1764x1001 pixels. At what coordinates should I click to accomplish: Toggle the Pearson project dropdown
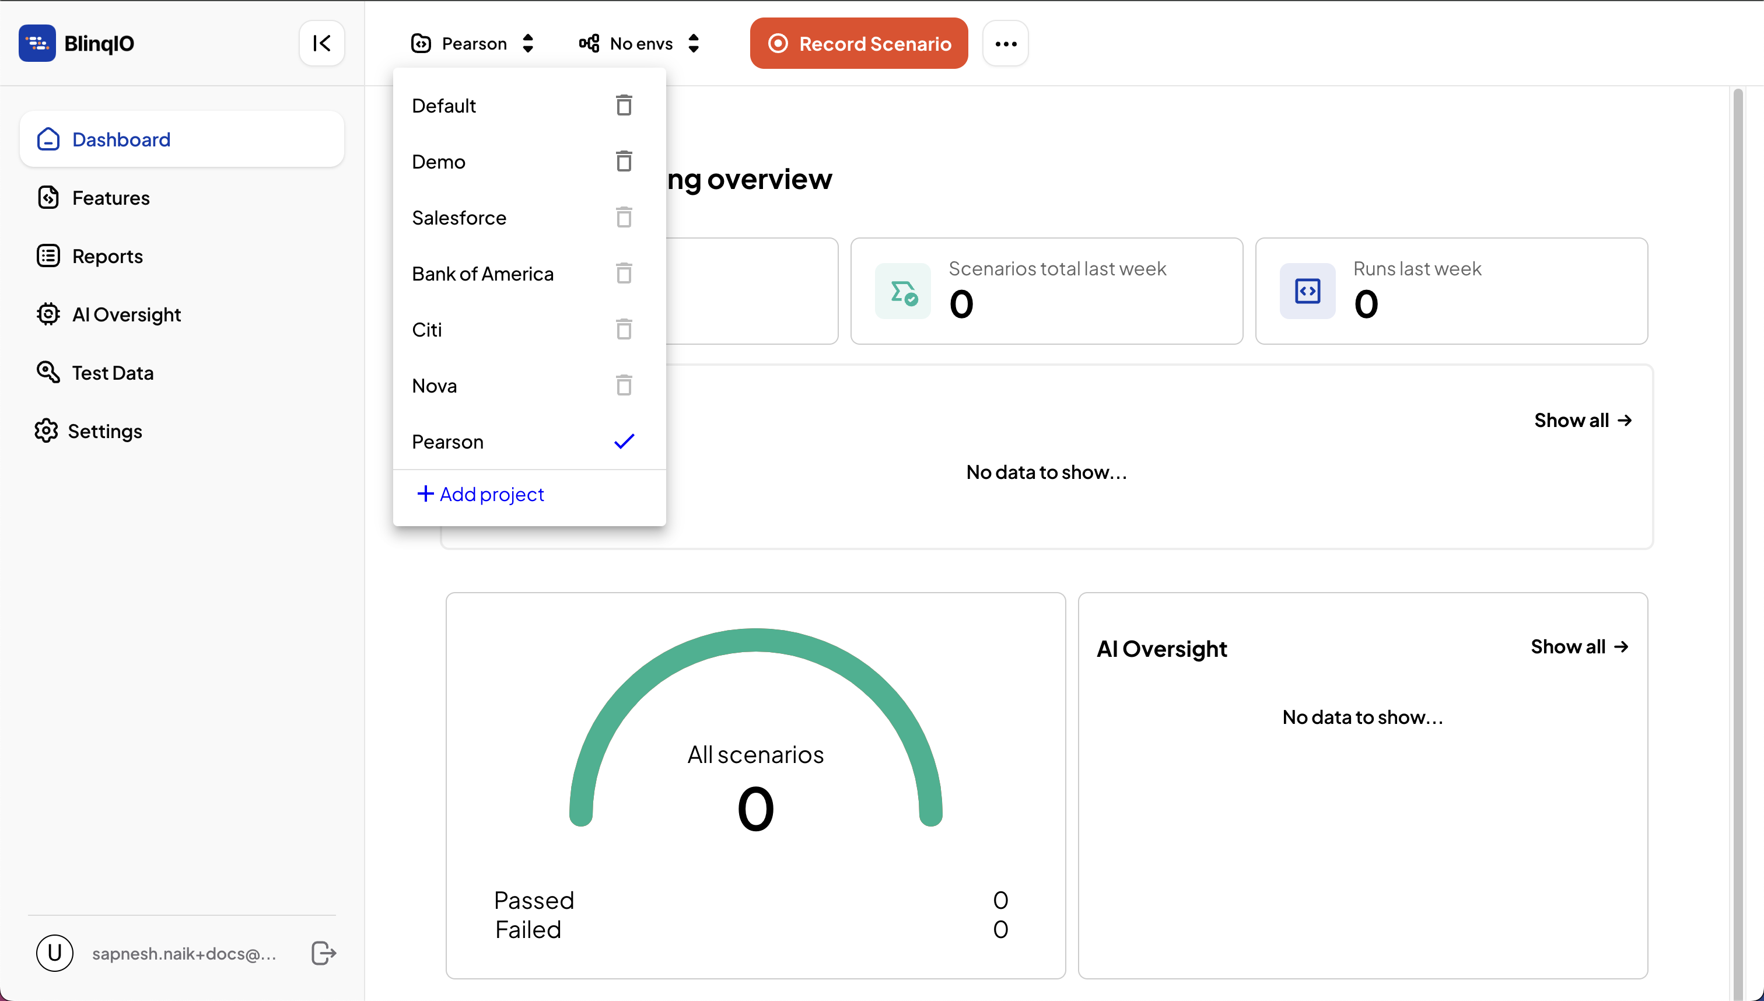point(473,43)
